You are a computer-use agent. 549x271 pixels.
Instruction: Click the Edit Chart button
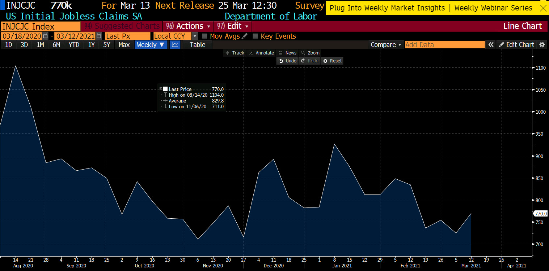click(516, 45)
